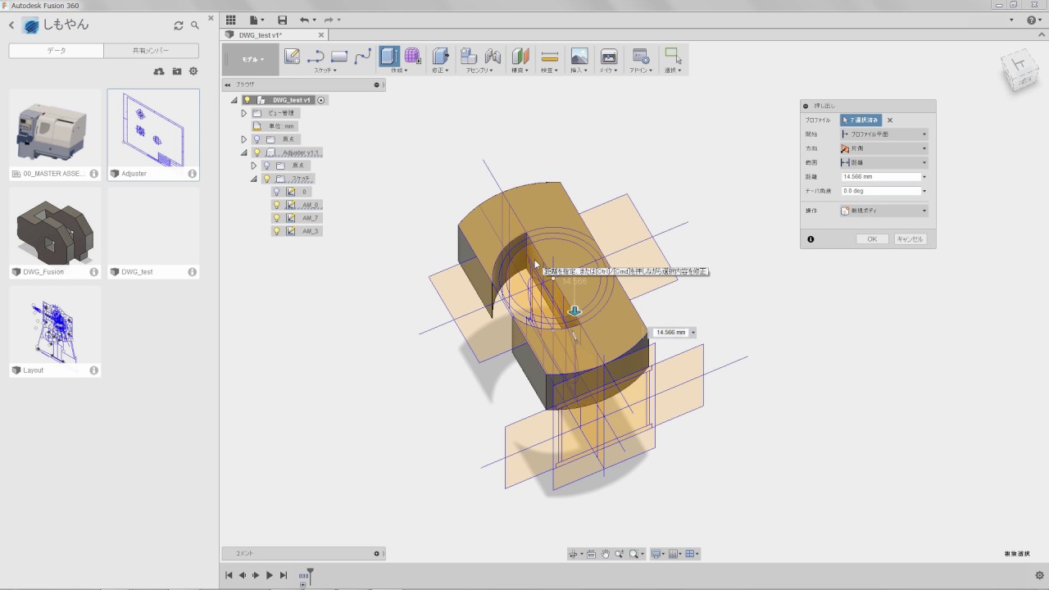Image resolution: width=1049 pixels, height=590 pixels.
Task: Click OK in the extrude dialog
Action: 872,239
